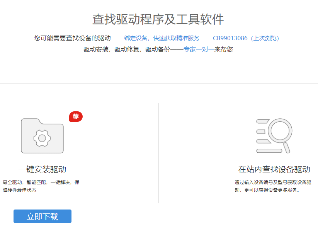
Task: Click the 立即下载 download button
Action: coord(43,216)
